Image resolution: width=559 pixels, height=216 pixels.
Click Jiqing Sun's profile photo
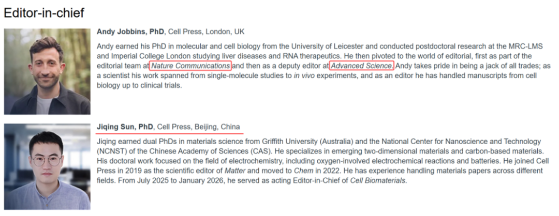47,166
